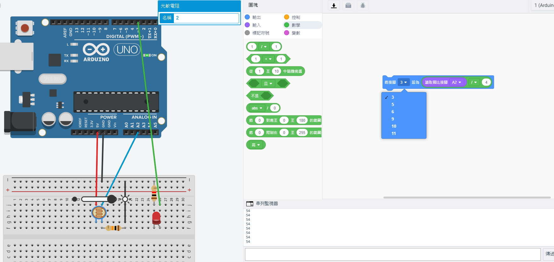Screen dimensions: 554x262
Task: Click the 傳送 send button
Action: [x=549, y=254]
